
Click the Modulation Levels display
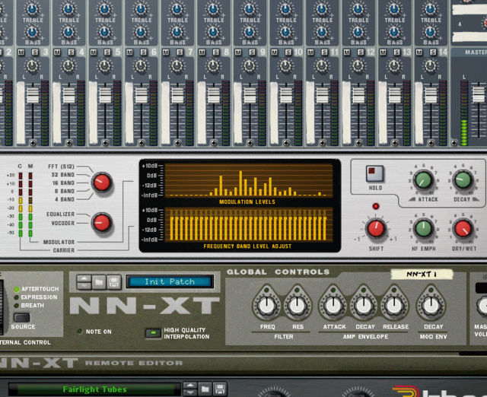click(x=249, y=181)
